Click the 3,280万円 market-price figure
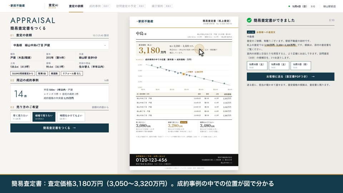This screenshot has width=343, height=193. (175, 126)
